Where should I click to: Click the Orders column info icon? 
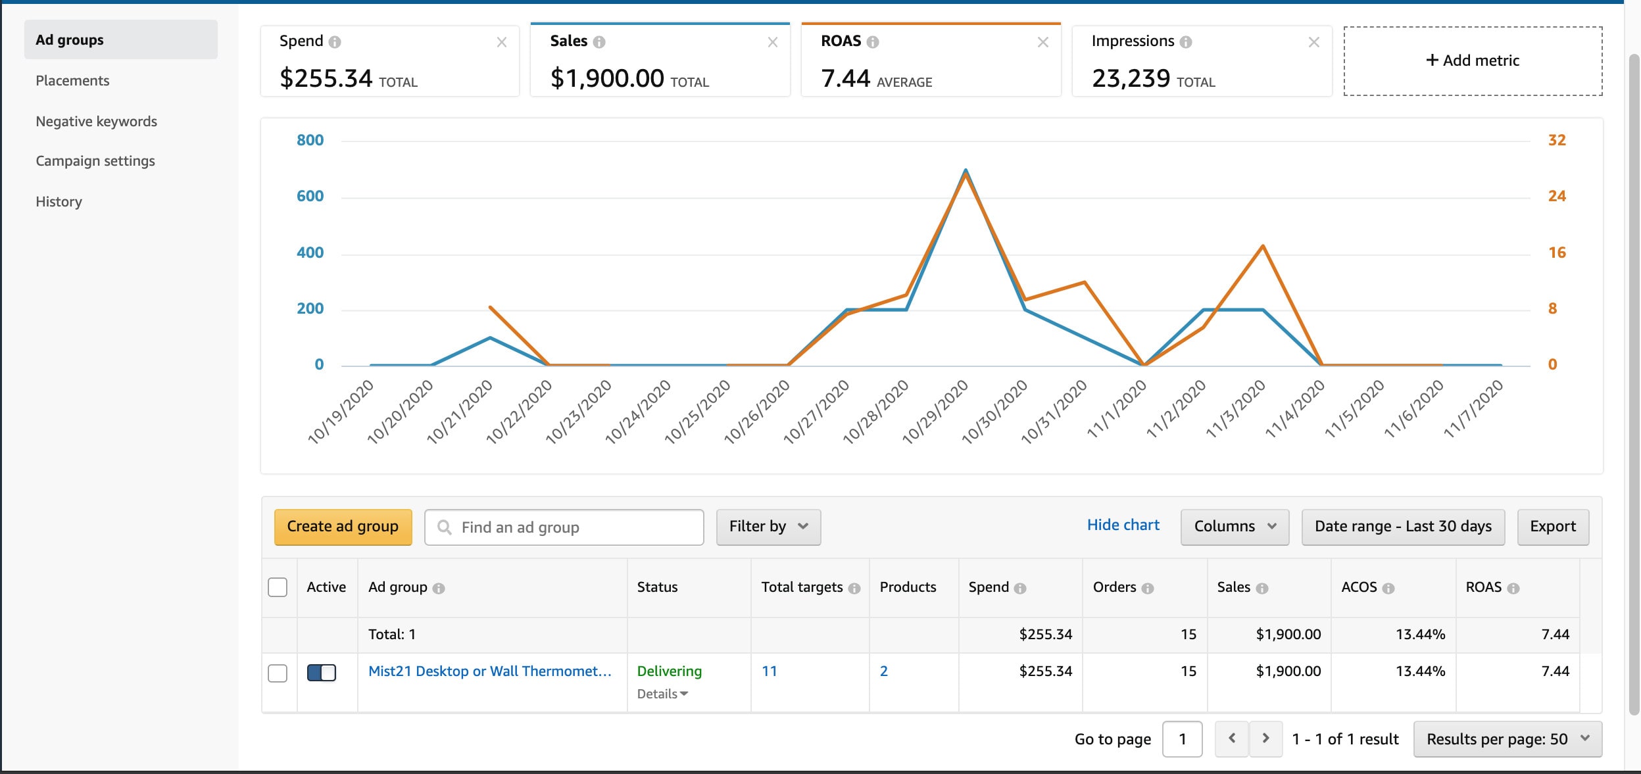pos(1148,589)
